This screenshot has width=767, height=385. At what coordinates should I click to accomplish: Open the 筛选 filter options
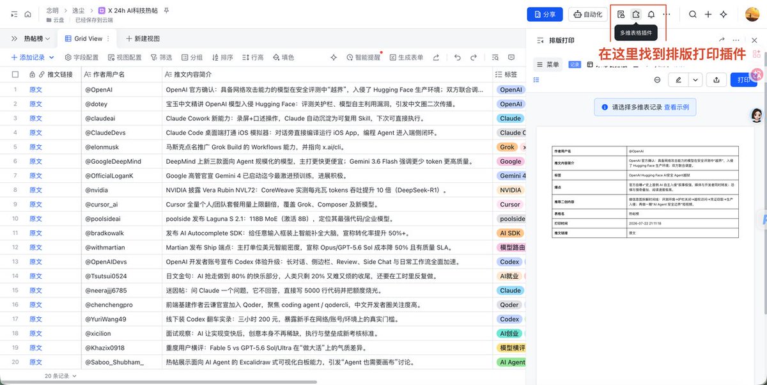pos(160,58)
